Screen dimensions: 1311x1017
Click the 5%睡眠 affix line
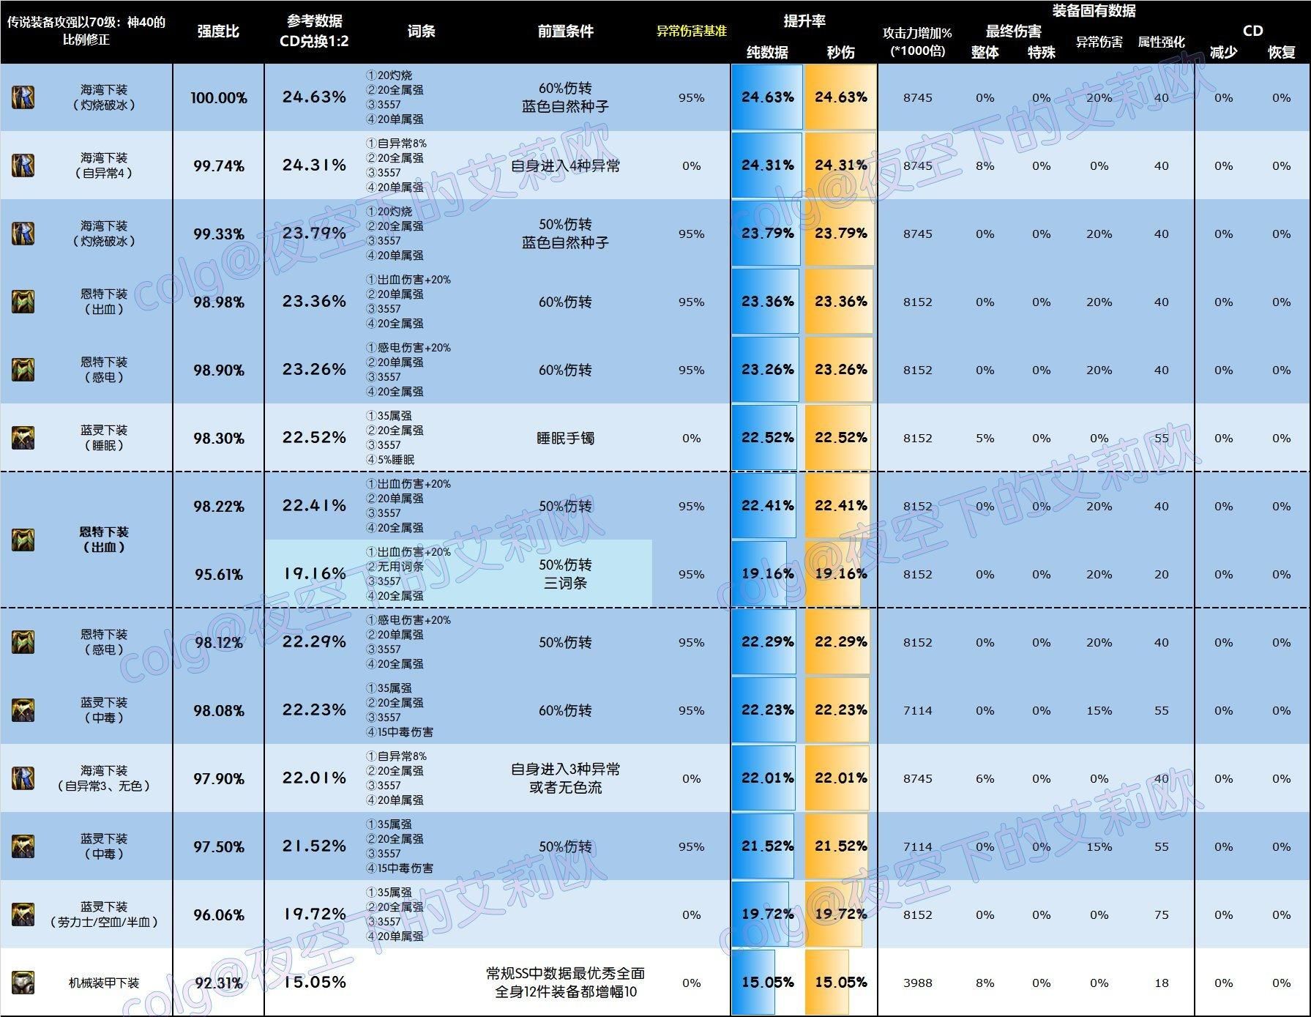(x=390, y=460)
